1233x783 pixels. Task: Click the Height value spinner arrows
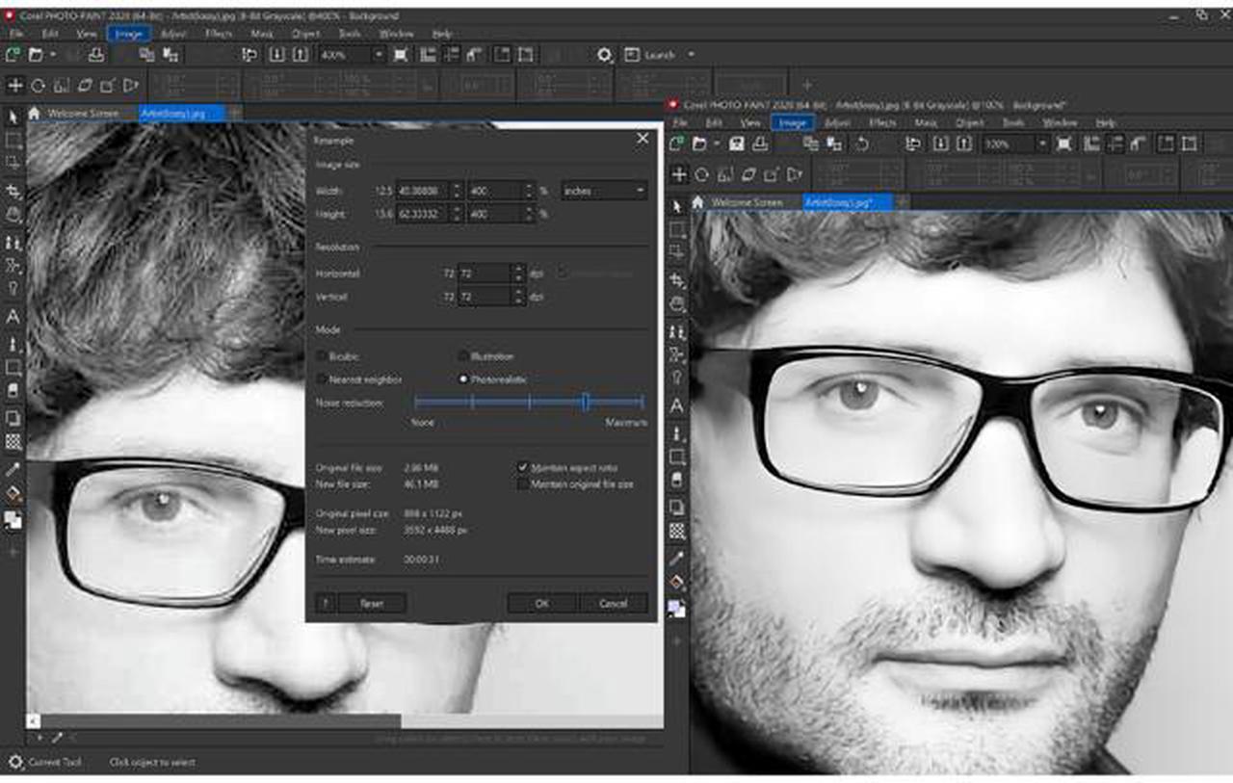456,214
